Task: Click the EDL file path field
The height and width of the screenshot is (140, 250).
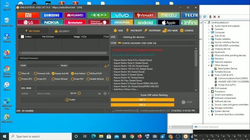Action: (73, 88)
